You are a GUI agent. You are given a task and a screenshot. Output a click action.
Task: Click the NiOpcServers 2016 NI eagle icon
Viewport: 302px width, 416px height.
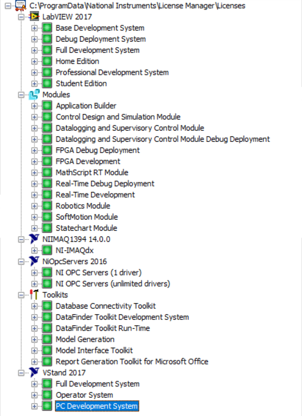[x=34, y=261]
